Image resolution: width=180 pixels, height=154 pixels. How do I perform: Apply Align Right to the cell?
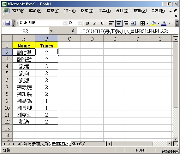point(126,23)
